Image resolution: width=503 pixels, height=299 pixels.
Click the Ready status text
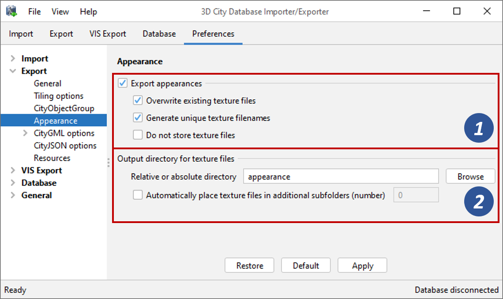pyautogui.click(x=15, y=290)
